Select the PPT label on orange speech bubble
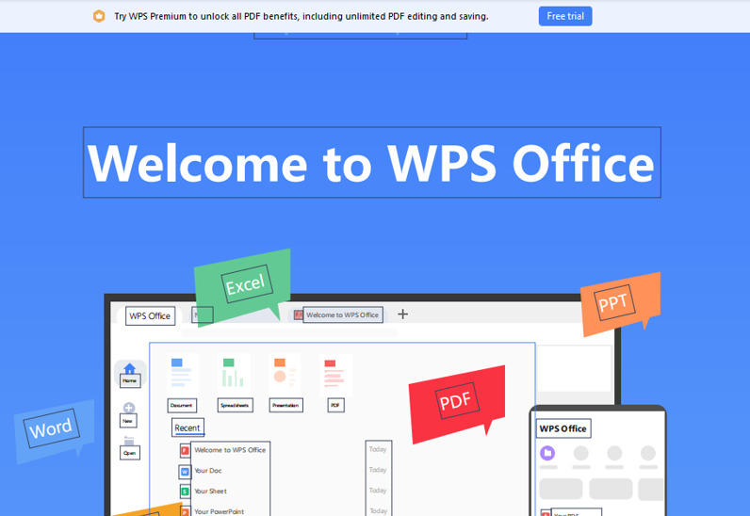Screen dimensions: 750x516 (x=613, y=302)
